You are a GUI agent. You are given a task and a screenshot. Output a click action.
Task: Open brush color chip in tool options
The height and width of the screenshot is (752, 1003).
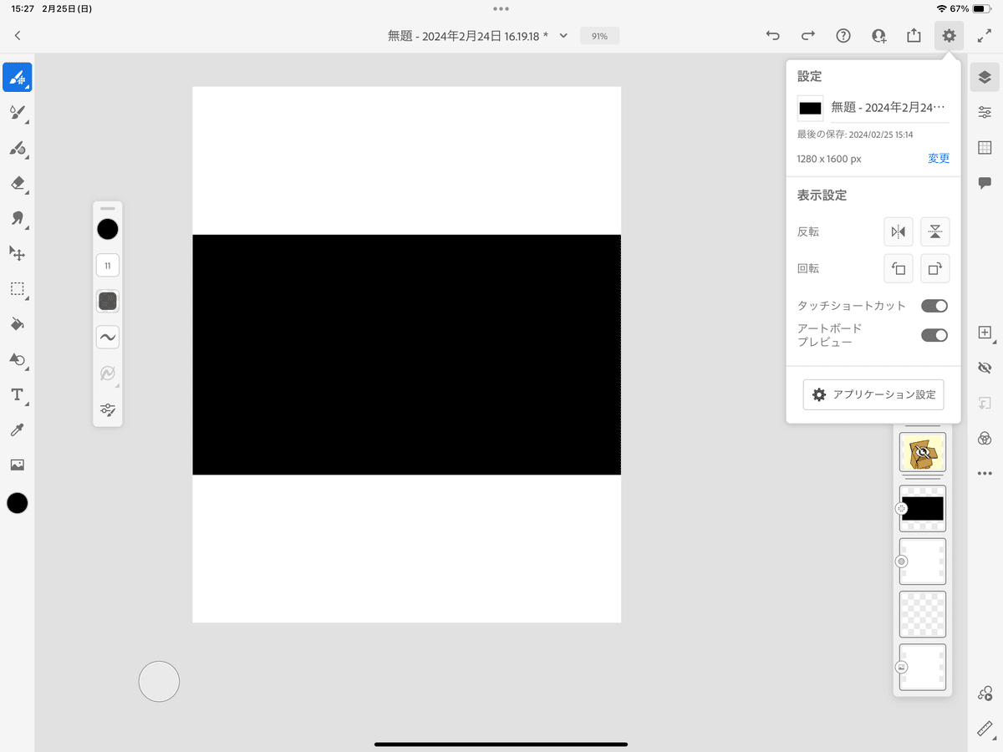108,229
